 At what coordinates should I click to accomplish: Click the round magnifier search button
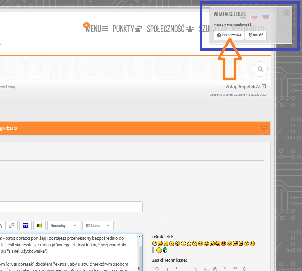(x=260, y=69)
